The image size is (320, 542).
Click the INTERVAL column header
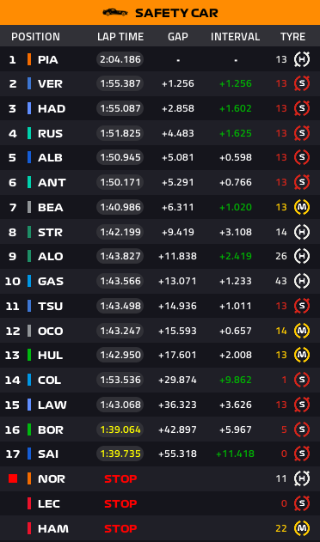[x=235, y=37]
